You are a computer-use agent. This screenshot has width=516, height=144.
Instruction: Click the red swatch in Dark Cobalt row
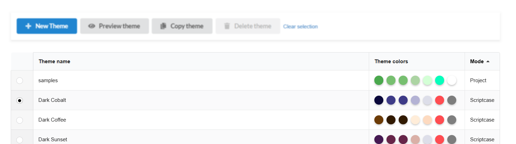click(440, 100)
